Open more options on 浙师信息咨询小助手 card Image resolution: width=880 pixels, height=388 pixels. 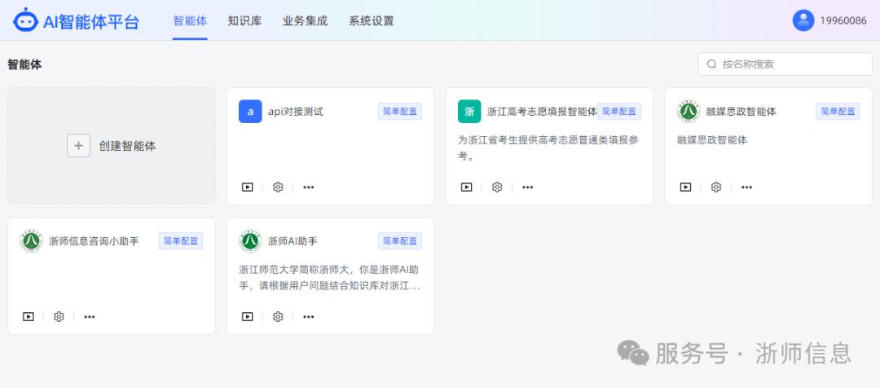coord(90,317)
